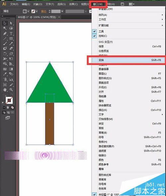Image resolution: width=166 pixels, height=196 pixels.
Task: Select the Rectangle tool
Action: point(11,39)
